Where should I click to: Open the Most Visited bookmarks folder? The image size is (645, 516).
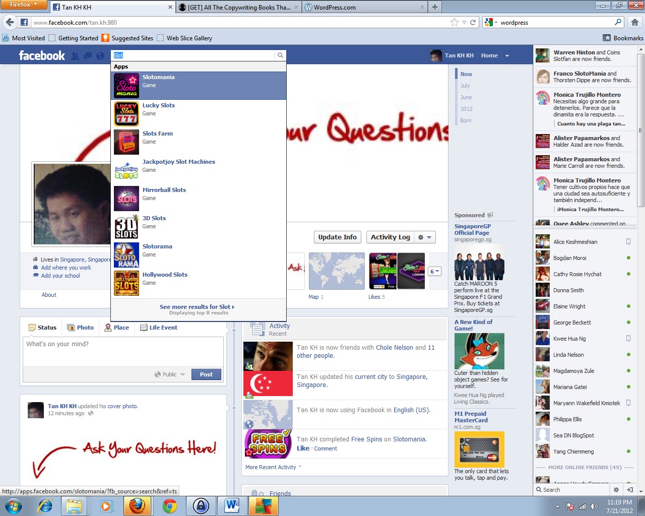coord(23,38)
